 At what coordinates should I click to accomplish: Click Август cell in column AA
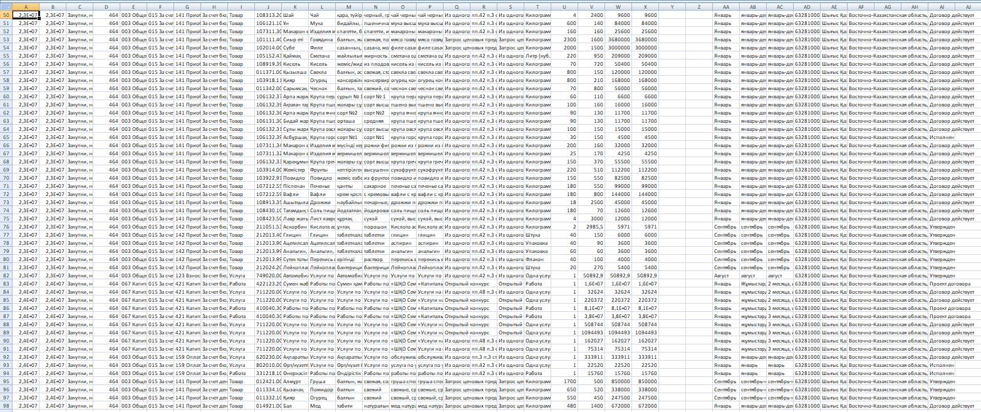click(726, 276)
